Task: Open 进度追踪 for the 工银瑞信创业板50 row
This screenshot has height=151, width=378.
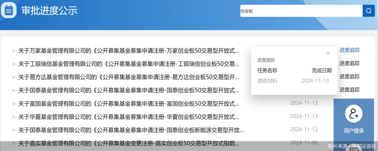Action: (x=349, y=63)
